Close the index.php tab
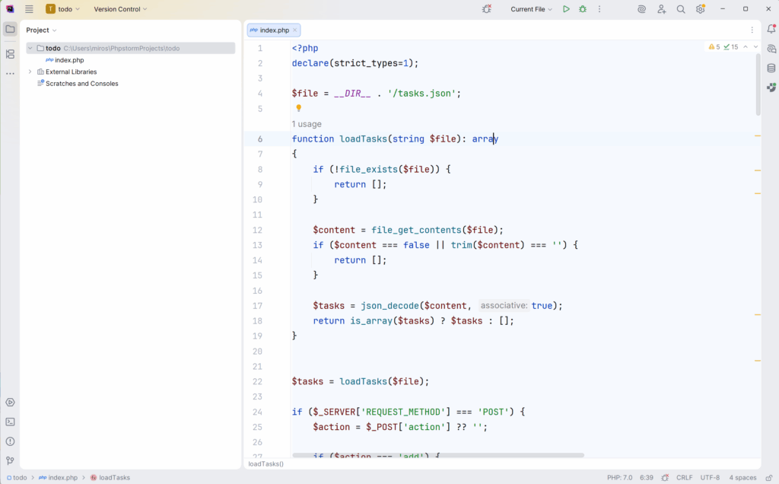The width and height of the screenshot is (779, 484). (294, 30)
